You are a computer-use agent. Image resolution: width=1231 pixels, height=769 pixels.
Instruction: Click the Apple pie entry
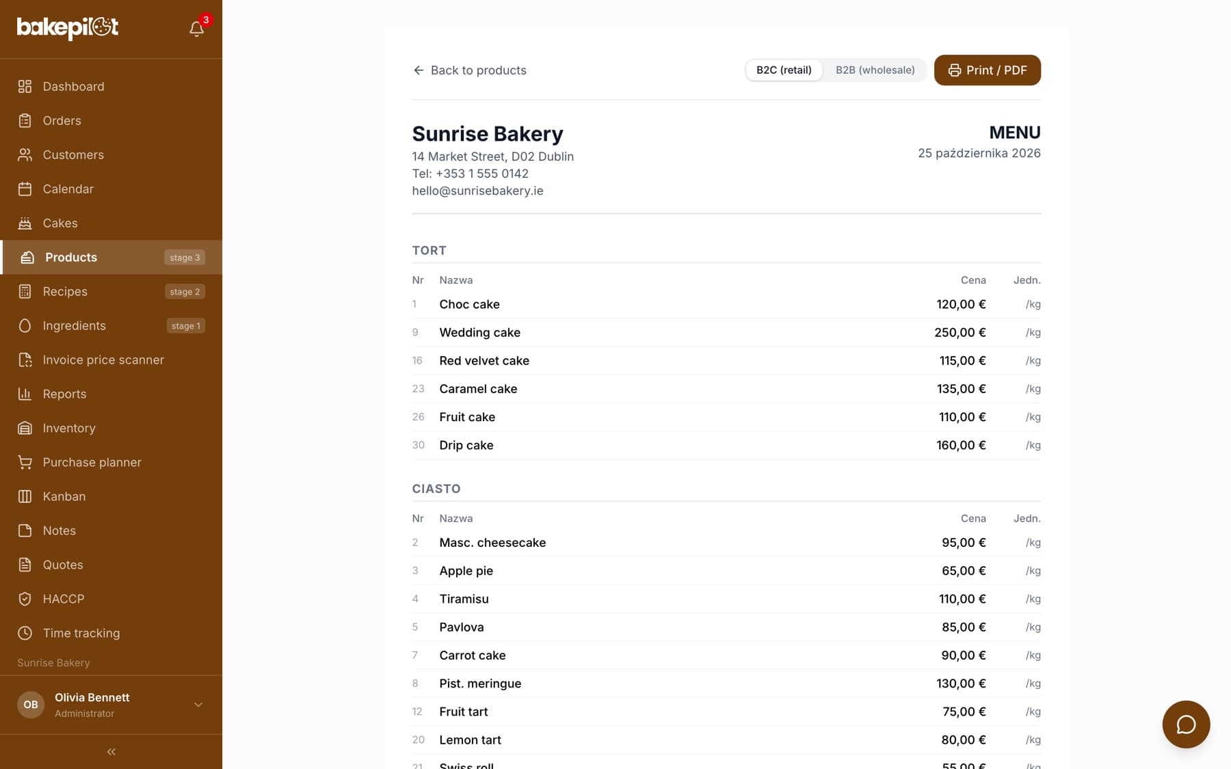[726, 571]
